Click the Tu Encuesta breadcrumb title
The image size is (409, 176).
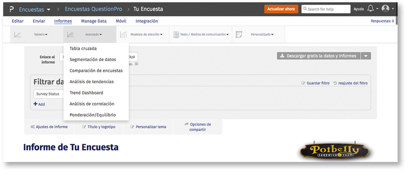coord(148,9)
